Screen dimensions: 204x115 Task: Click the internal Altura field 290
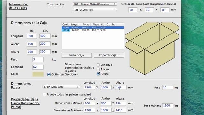click(x=32, y=52)
